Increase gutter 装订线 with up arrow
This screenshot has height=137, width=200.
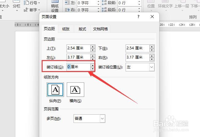[92, 65]
